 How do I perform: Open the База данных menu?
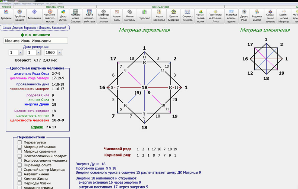[50, 4]
